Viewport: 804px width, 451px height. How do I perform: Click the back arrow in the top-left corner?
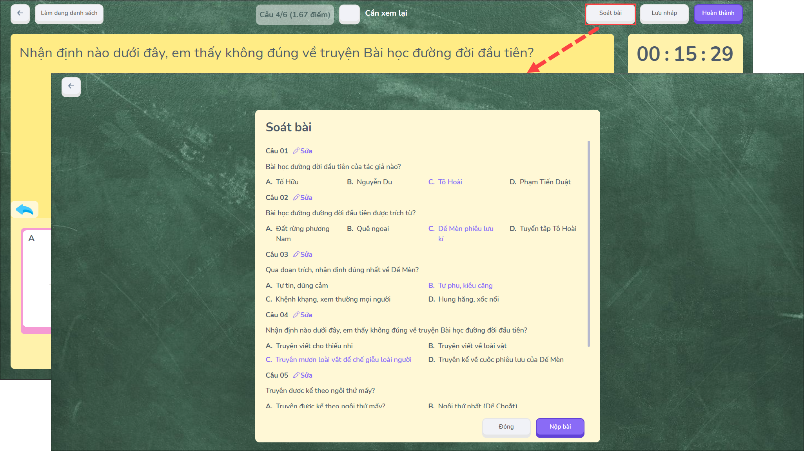click(20, 14)
